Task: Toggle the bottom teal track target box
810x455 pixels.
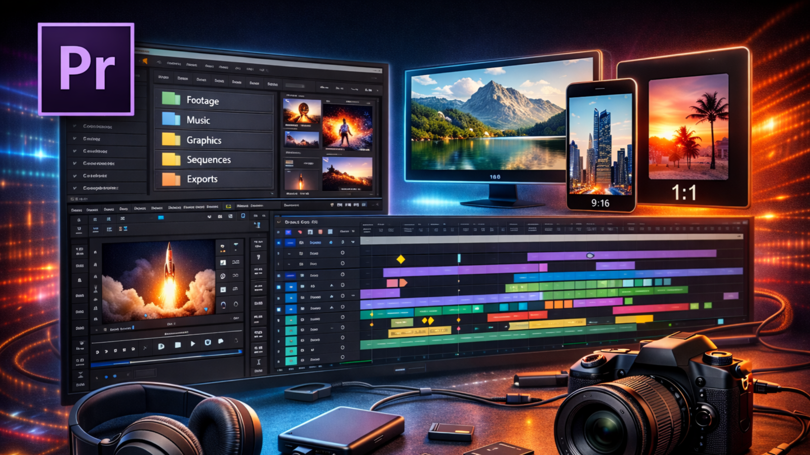Action: click(x=291, y=360)
